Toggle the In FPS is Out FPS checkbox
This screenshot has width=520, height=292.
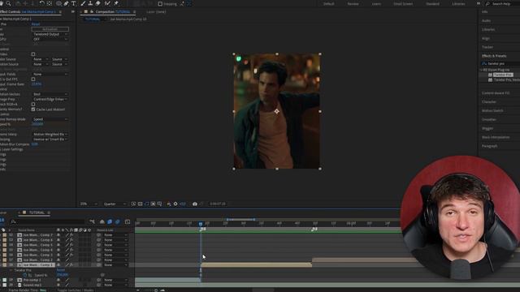33,79
